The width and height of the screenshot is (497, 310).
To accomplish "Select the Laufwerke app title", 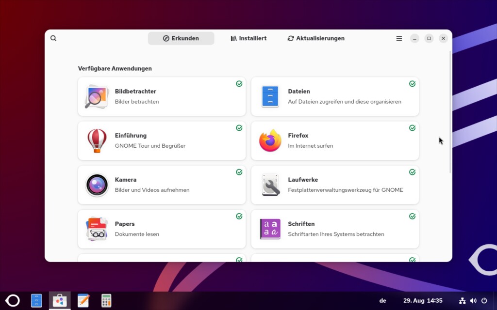I will coord(303,180).
